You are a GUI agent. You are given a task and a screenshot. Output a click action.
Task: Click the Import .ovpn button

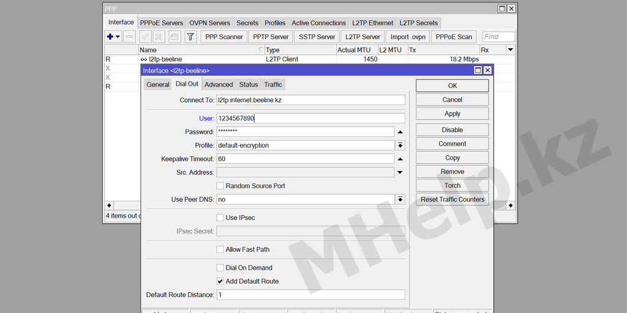tap(408, 37)
